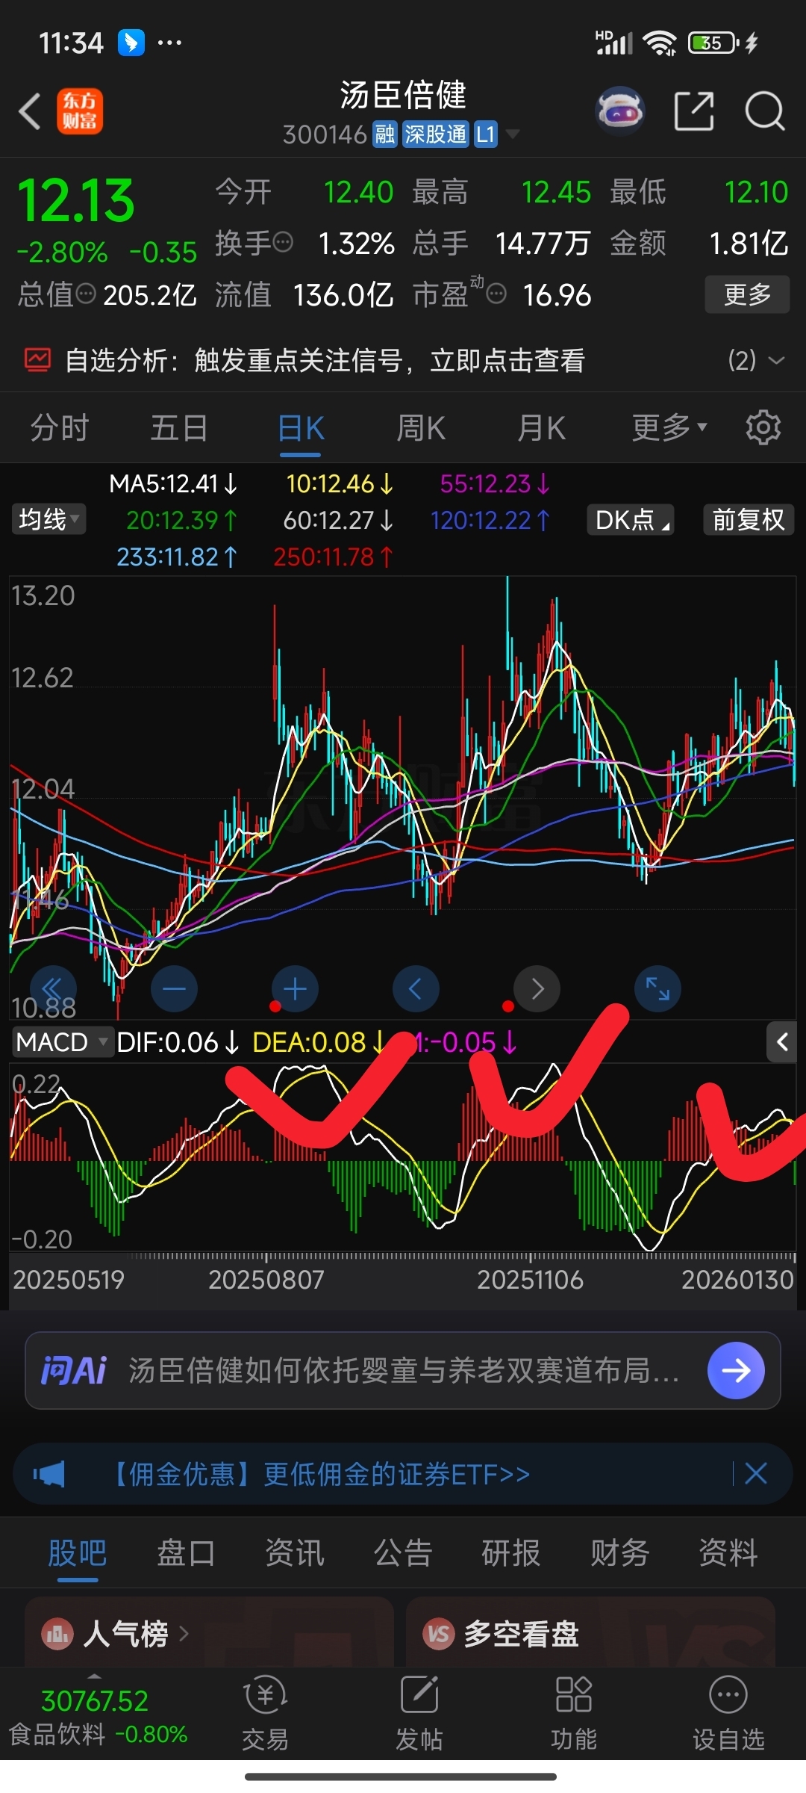Go back with the left arrow
The image size is (806, 1793).
click(30, 112)
